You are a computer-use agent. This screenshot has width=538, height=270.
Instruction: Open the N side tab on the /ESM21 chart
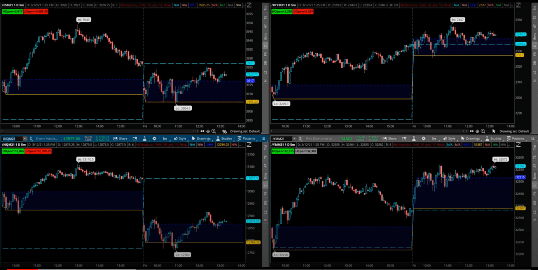[265, 81]
